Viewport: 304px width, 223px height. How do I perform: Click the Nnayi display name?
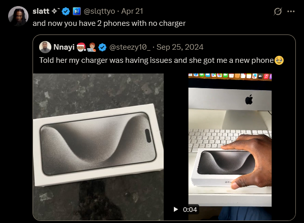[64, 47]
